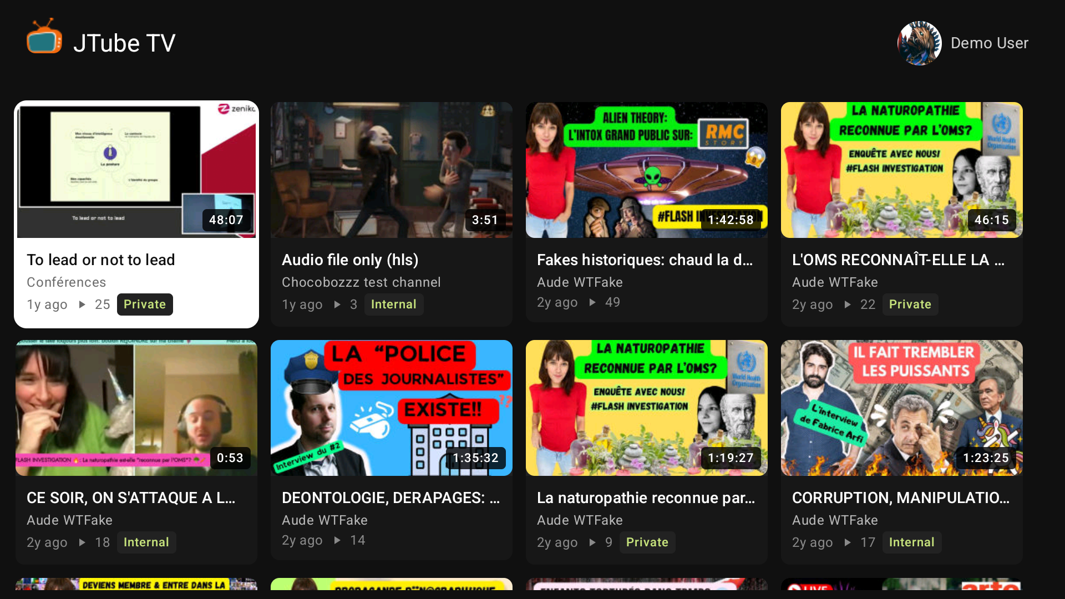Click Private badge on 'L'OMS RECONNAÎT-ELLE'
This screenshot has height=599, width=1065.
(x=910, y=304)
